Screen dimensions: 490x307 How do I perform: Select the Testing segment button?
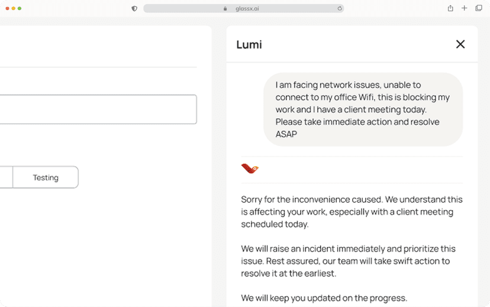[x=46, y=177]
